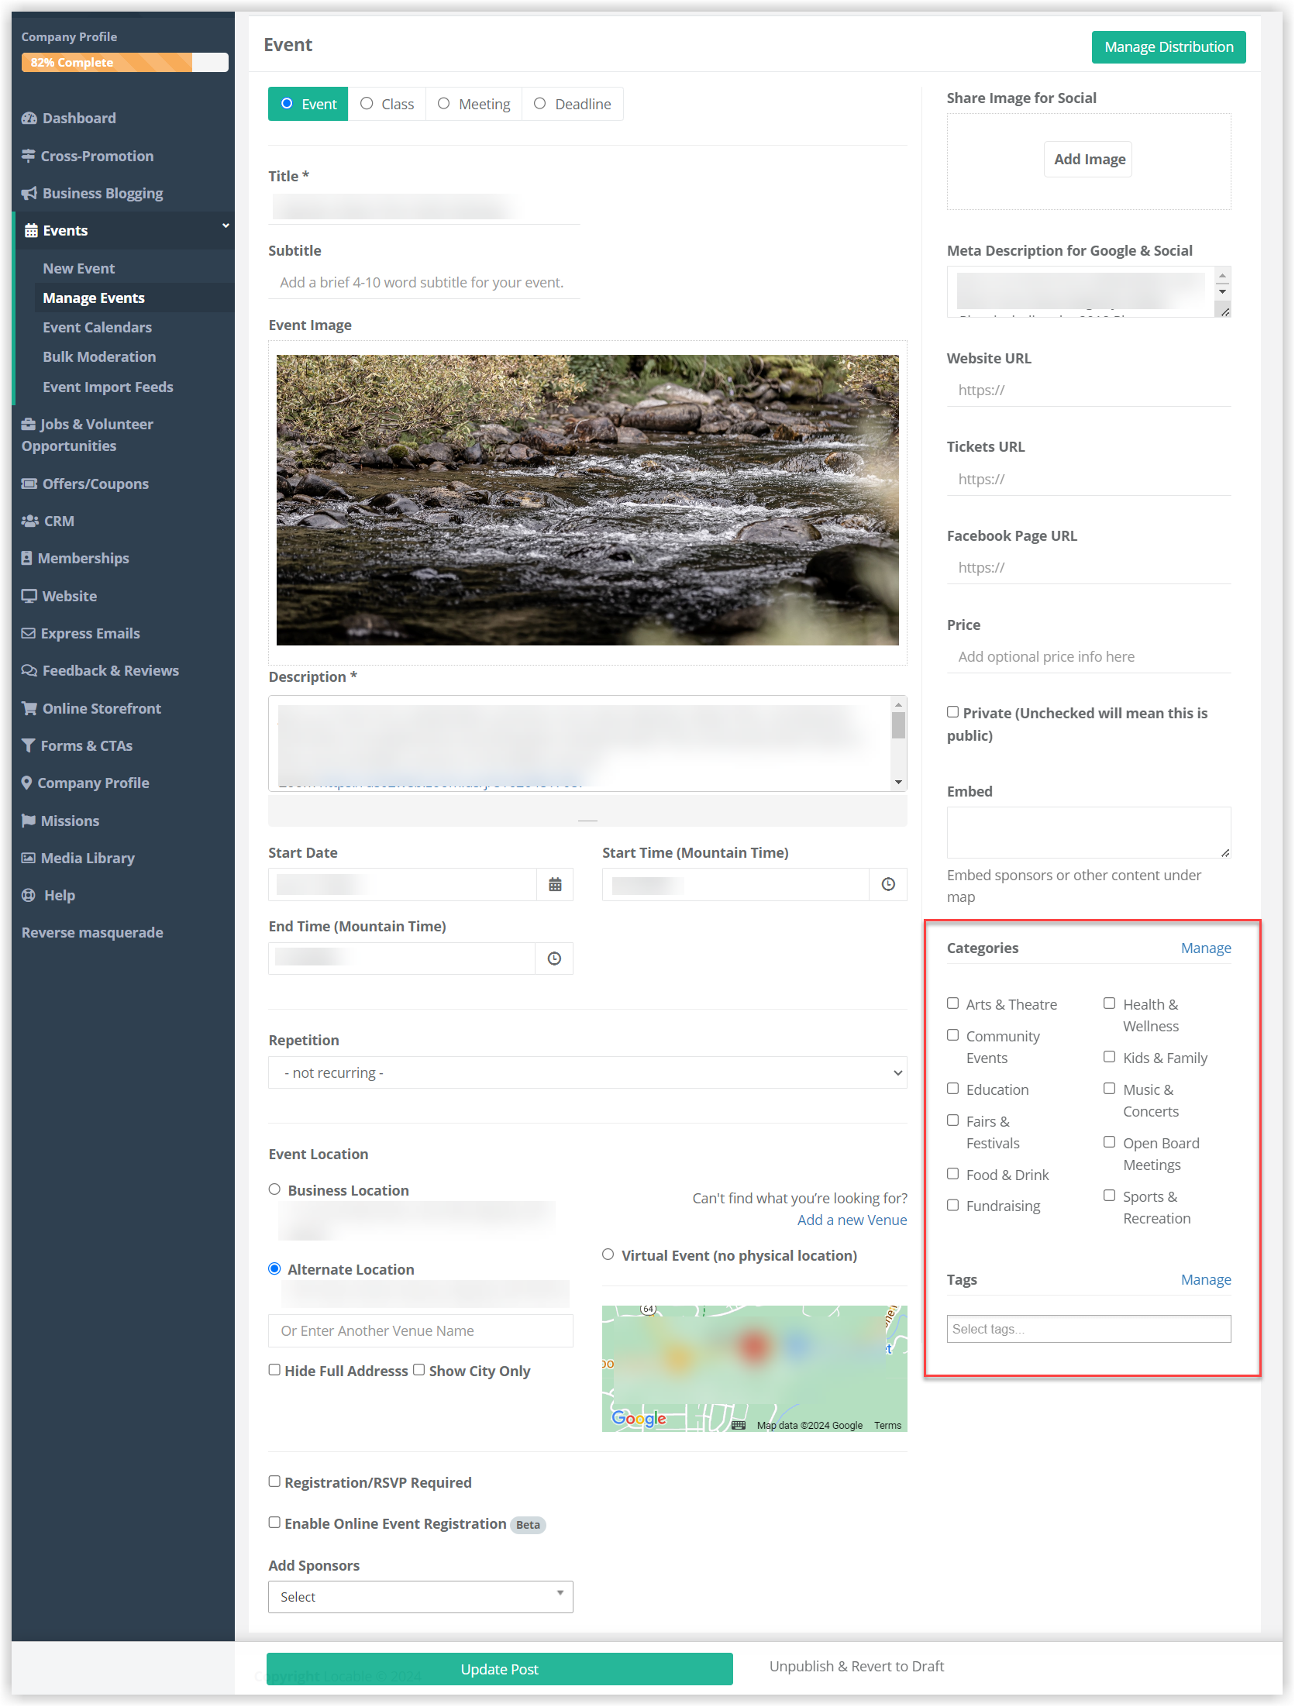The height and width of the screenshot is (1707, 1295).
Task: Click the Online Storefront cart icon
Action: coord(29,708)
